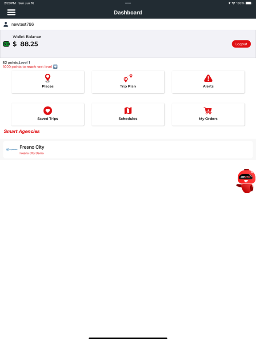Tap the 1000 points to next level text
The width and height of the screenshot is (256, 341).
coord(27,67)
